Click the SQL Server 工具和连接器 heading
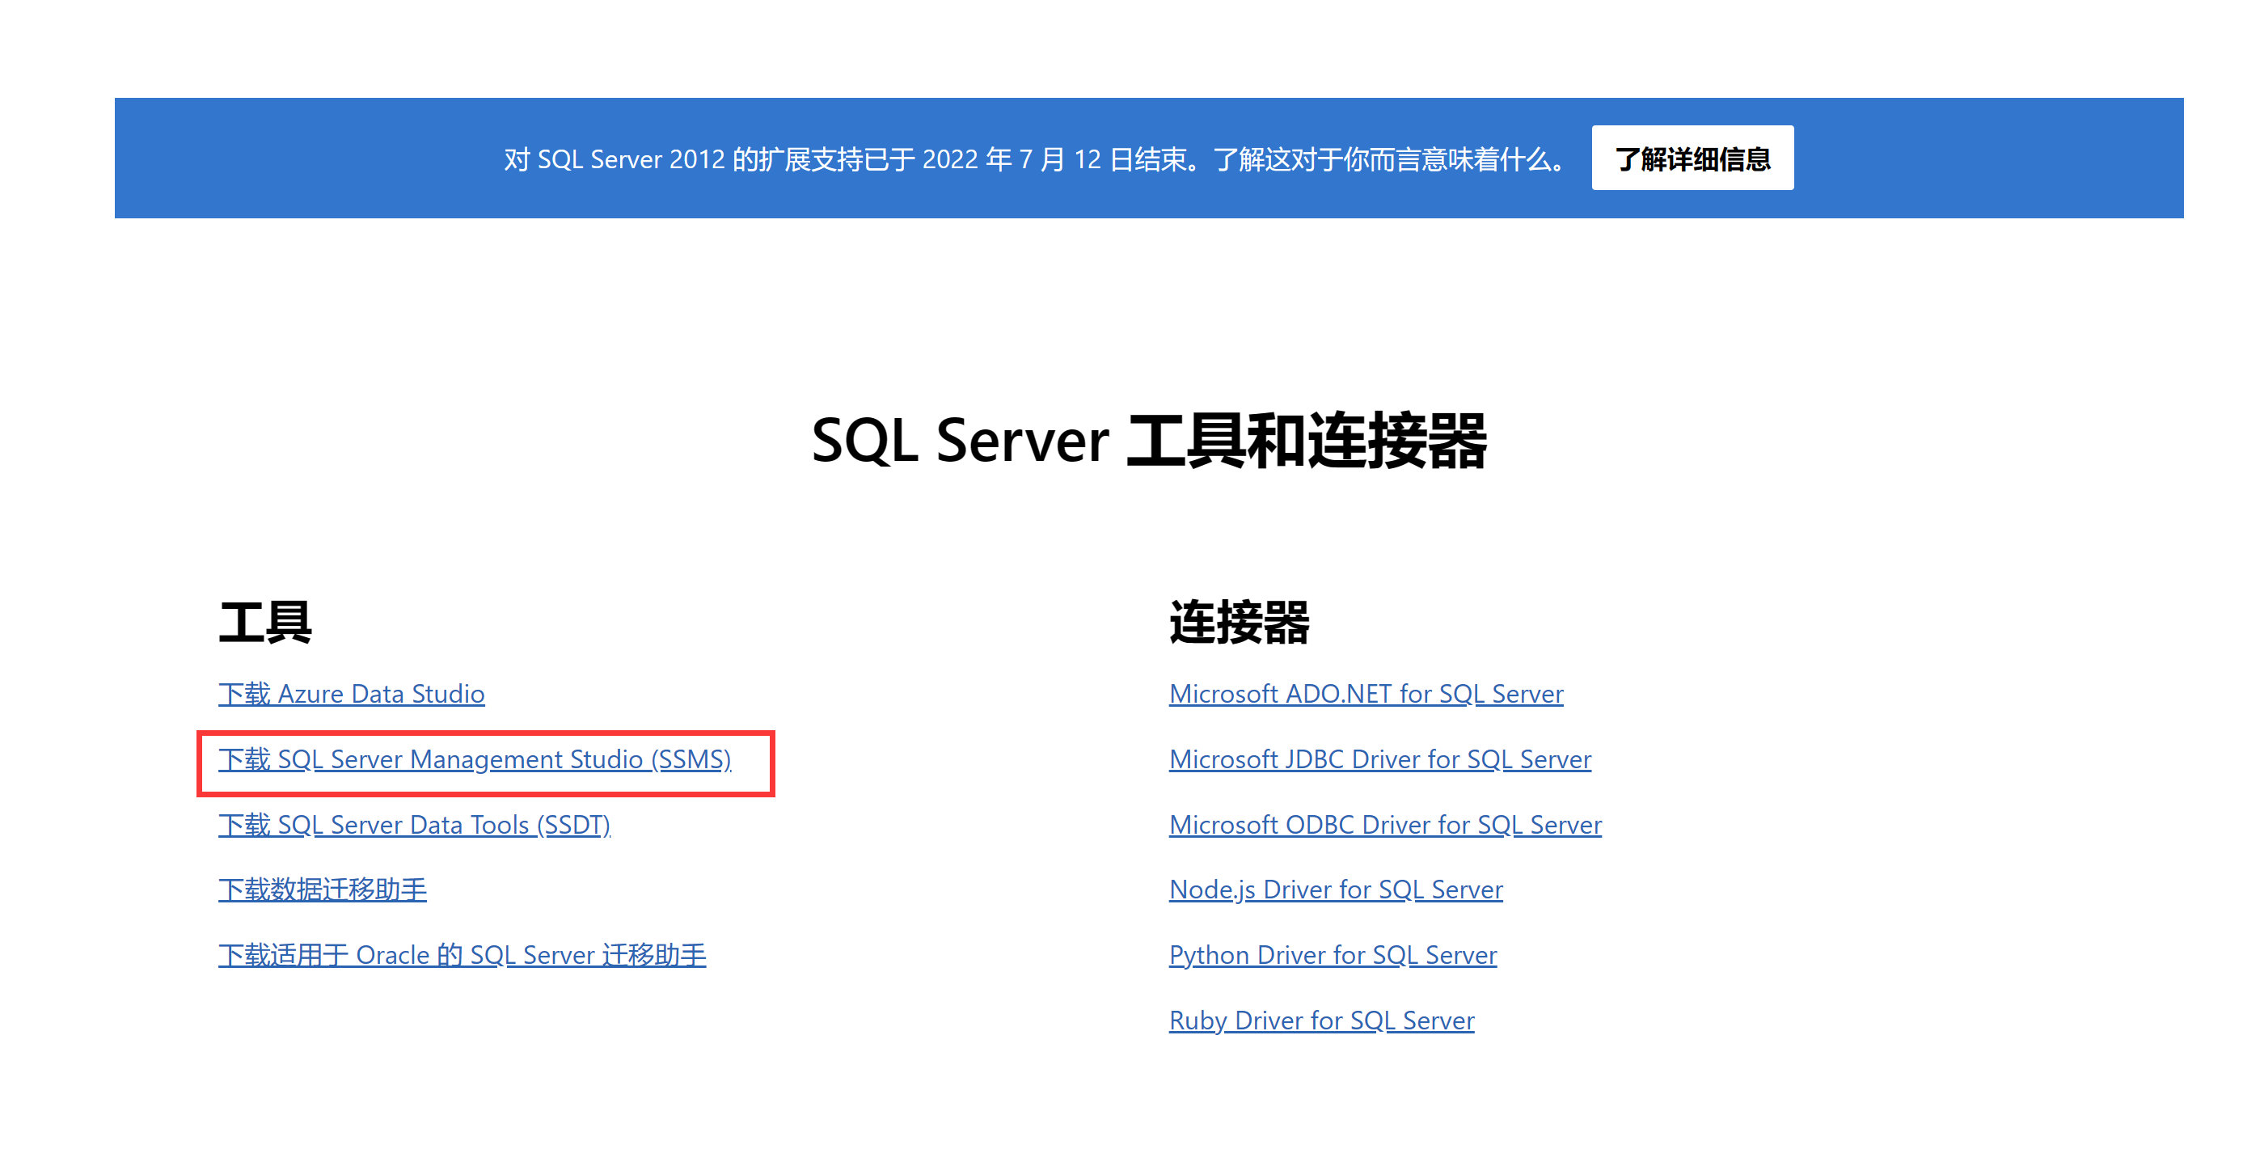Viewport: 2264px width, 1162px height. pyautogui.click(x=1148, y=441)
